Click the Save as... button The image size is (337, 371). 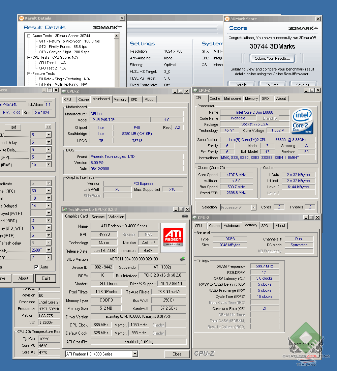[x=304, y=84]
